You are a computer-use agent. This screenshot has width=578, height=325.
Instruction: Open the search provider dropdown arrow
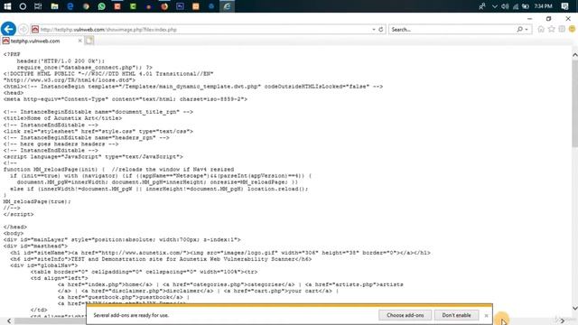click(527, 30)
